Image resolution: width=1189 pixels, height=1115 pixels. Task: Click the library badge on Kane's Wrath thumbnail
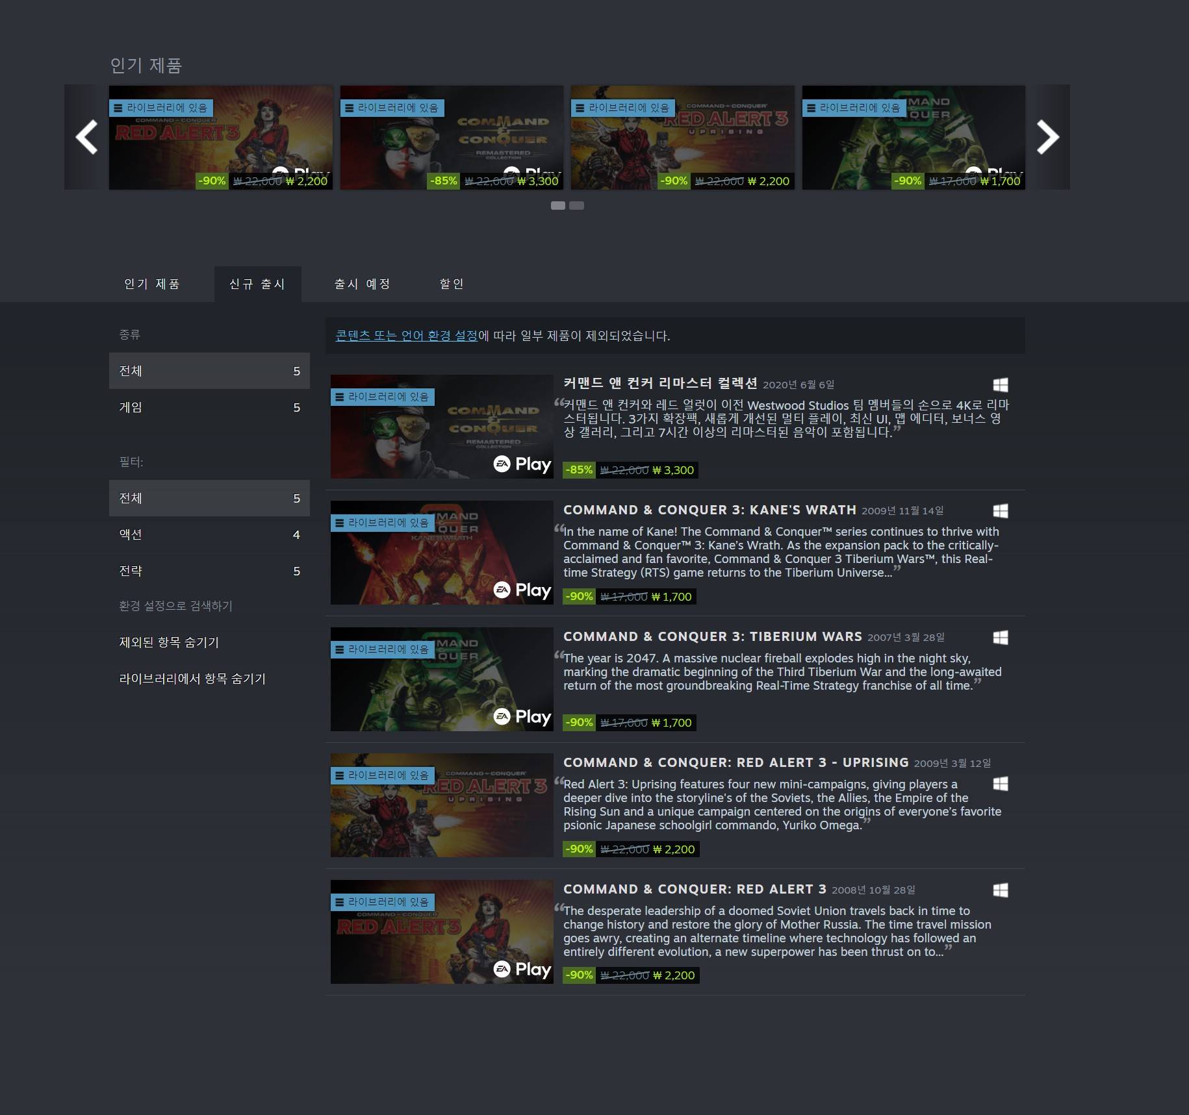382,523
